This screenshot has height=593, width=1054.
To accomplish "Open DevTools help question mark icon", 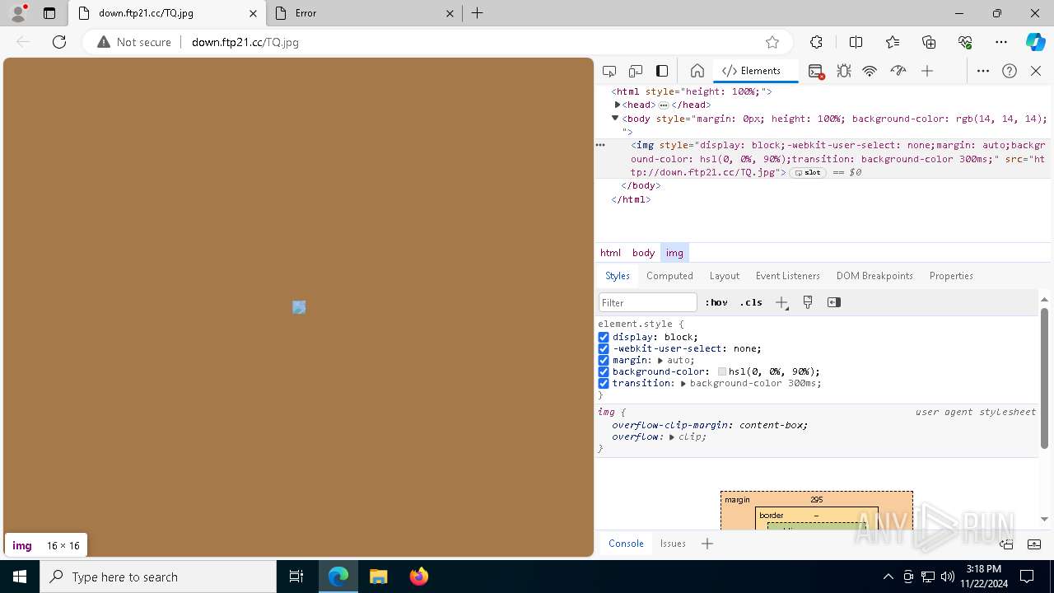I will click(x=1010, y=71).
